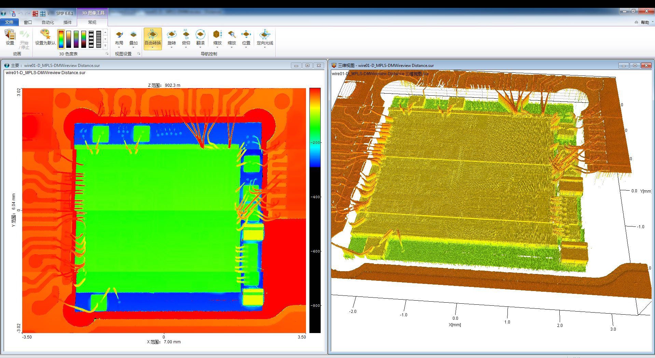
Task: Choose the green-purple 3D color scale
Action: click(x=76, y=39)
